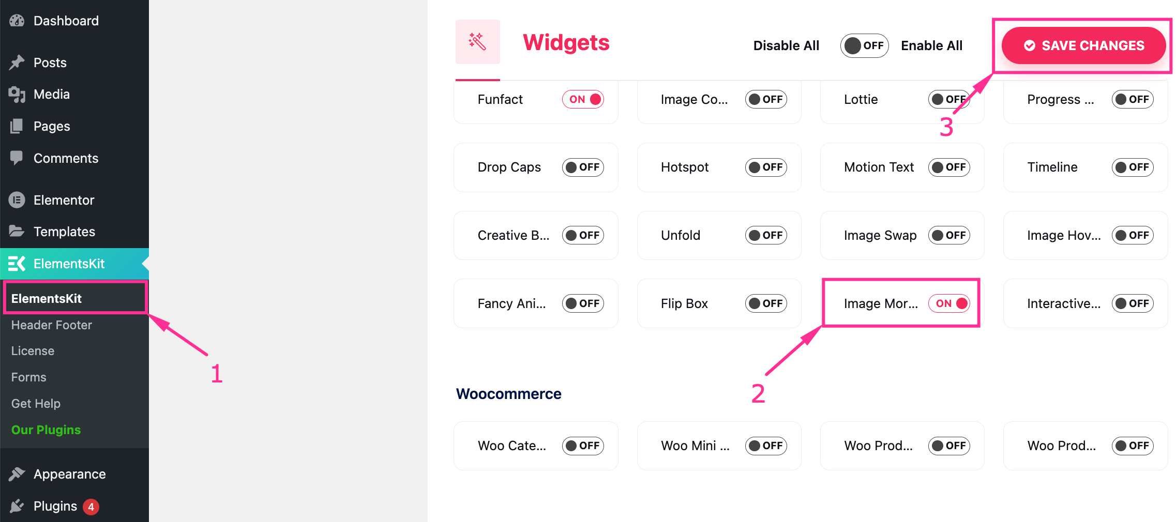Open the Header Footer submenu item
The image size is (1176, 522).
(x=52, y=325)
